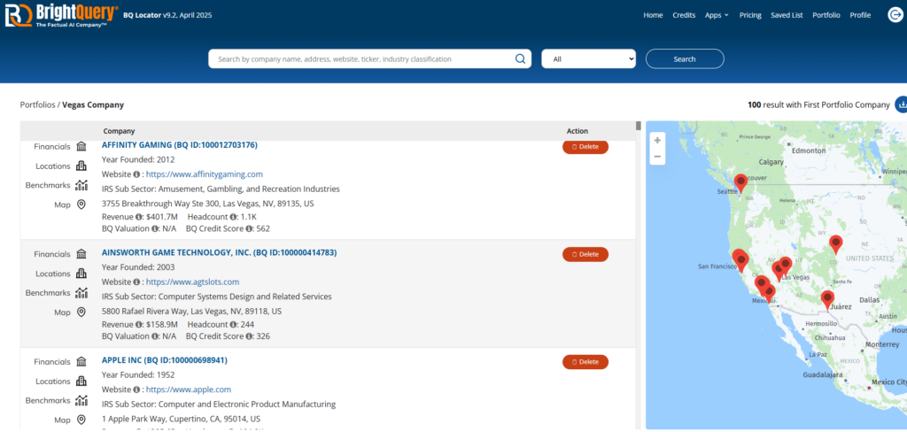The image size is (907, 432).
Task: Click Affinity Gaming Headcount info icon
Action: [233, 217]
